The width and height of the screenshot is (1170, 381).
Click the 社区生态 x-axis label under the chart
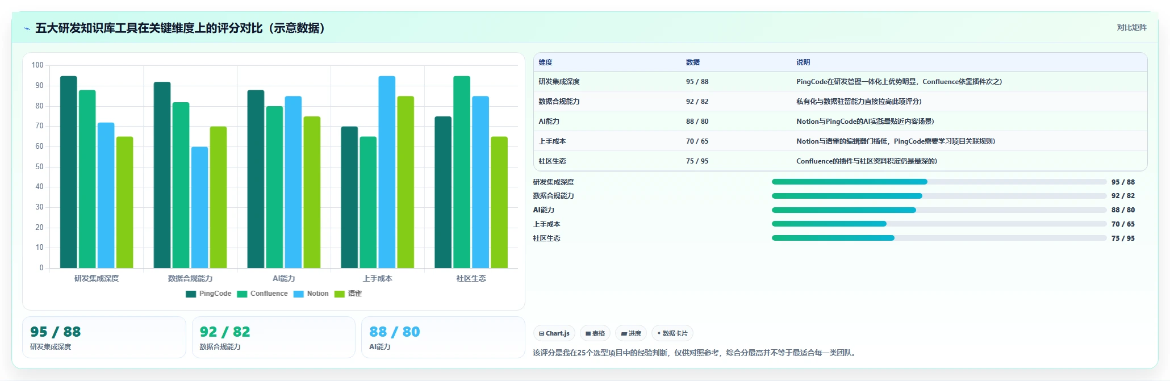tap(471, 278)
